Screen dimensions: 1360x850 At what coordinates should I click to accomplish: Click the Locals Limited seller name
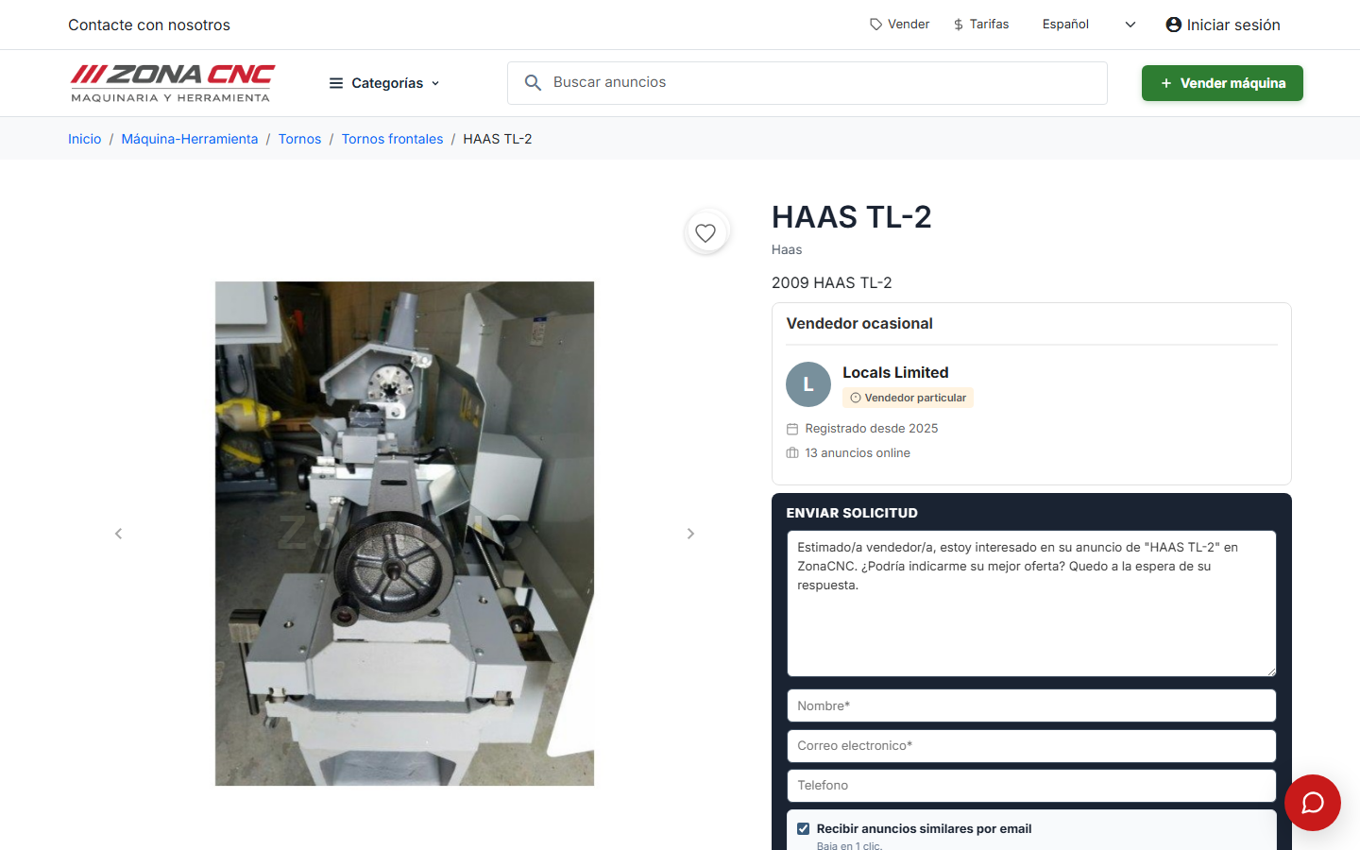tap(895, 372)
